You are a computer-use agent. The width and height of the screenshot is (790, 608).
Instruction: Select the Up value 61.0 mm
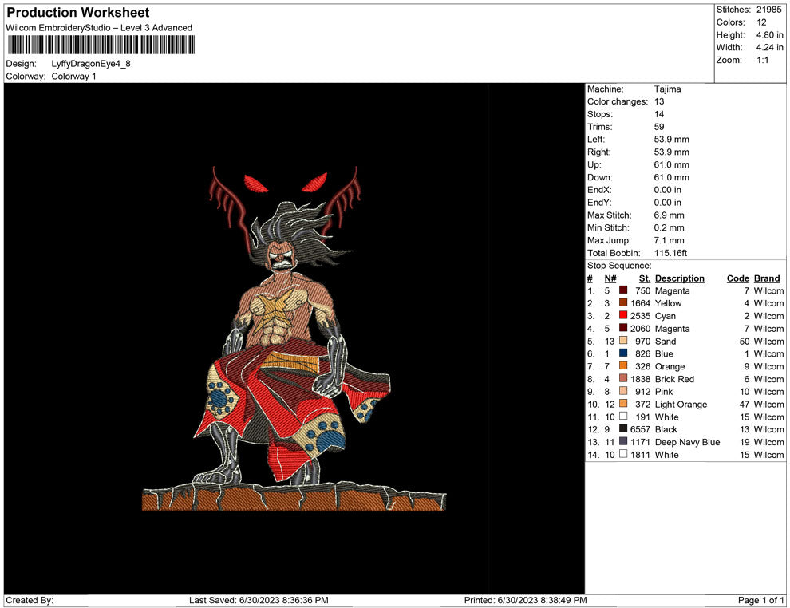(x=672, y=164)
